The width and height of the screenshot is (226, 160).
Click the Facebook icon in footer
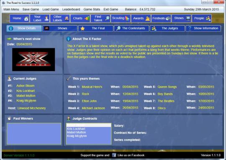[x=114, y=155]
